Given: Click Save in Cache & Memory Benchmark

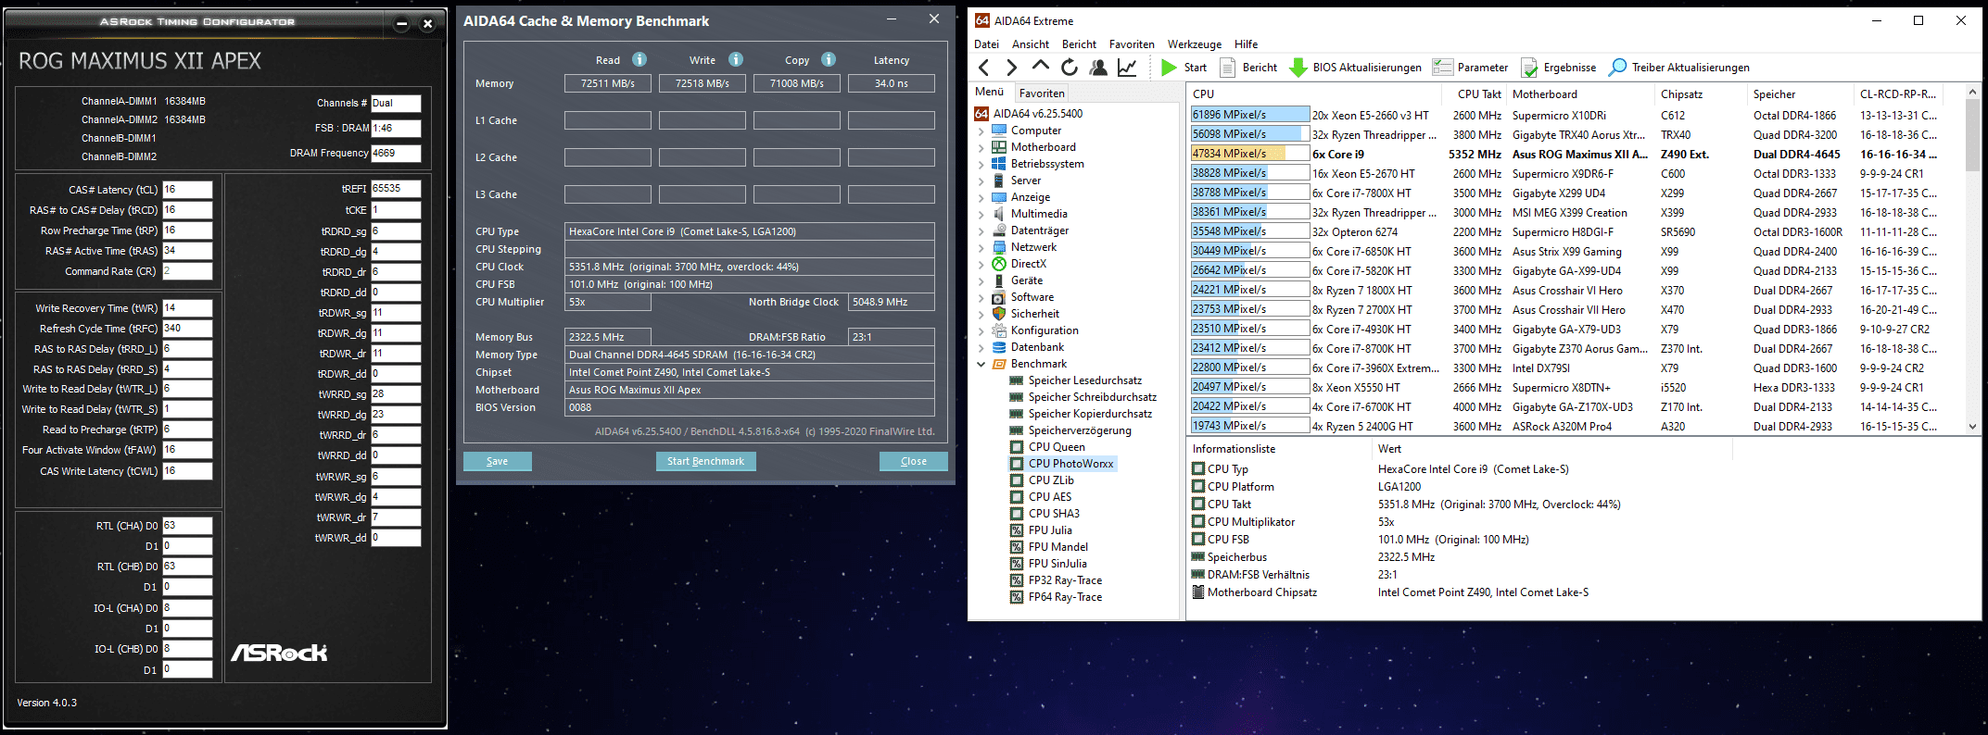Looking at the screenshot, I should coord(497,461).
